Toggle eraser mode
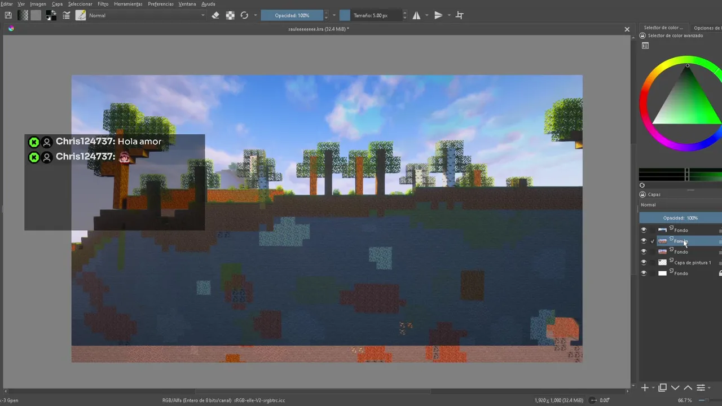722x406 pixels. [215, 15]
